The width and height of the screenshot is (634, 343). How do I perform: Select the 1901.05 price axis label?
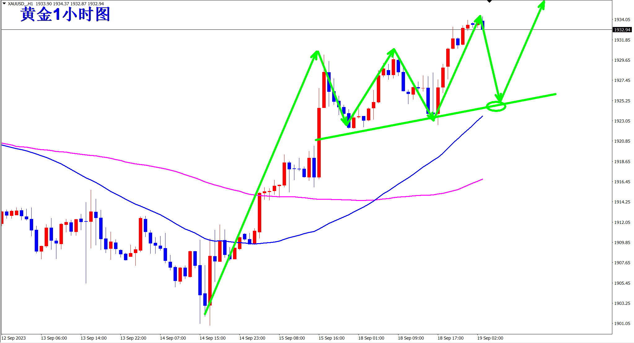[622, 323]
